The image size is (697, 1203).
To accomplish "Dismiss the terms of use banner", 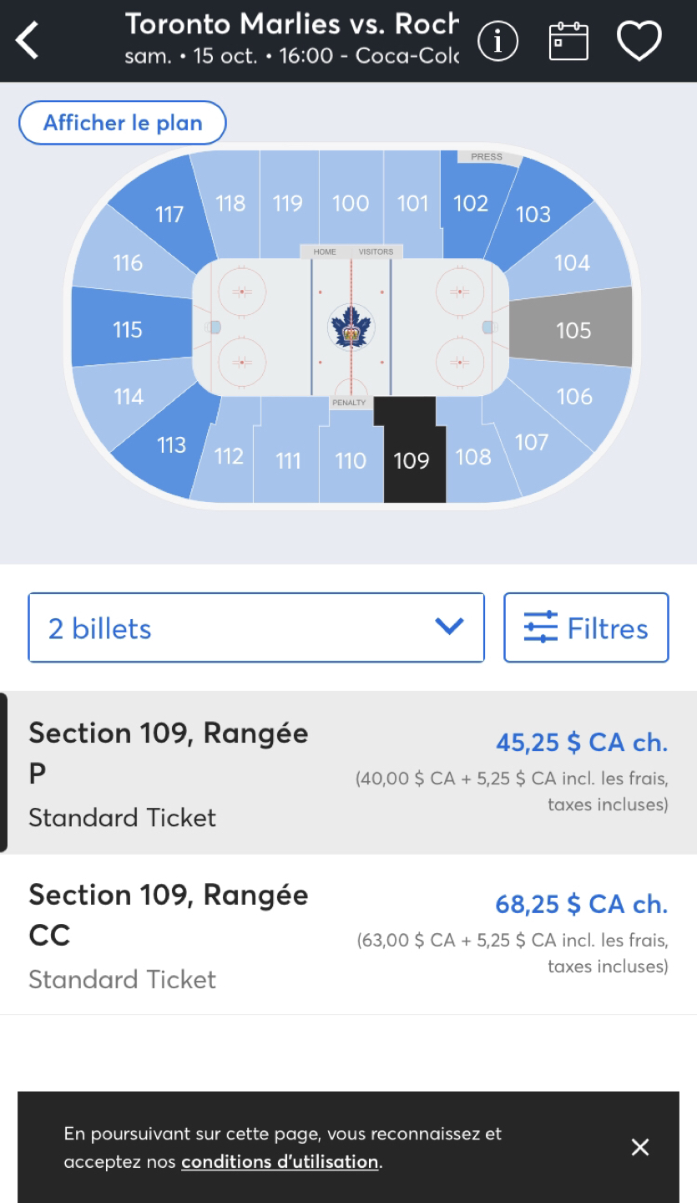I will pos(640,1147).
